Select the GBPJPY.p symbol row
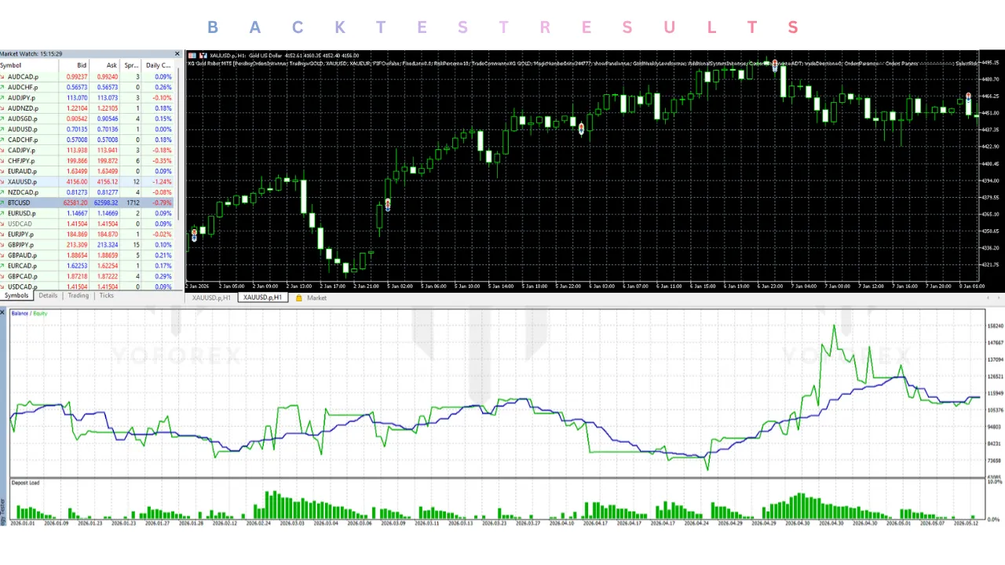1005x565 pixels. [x=87, y=245]
